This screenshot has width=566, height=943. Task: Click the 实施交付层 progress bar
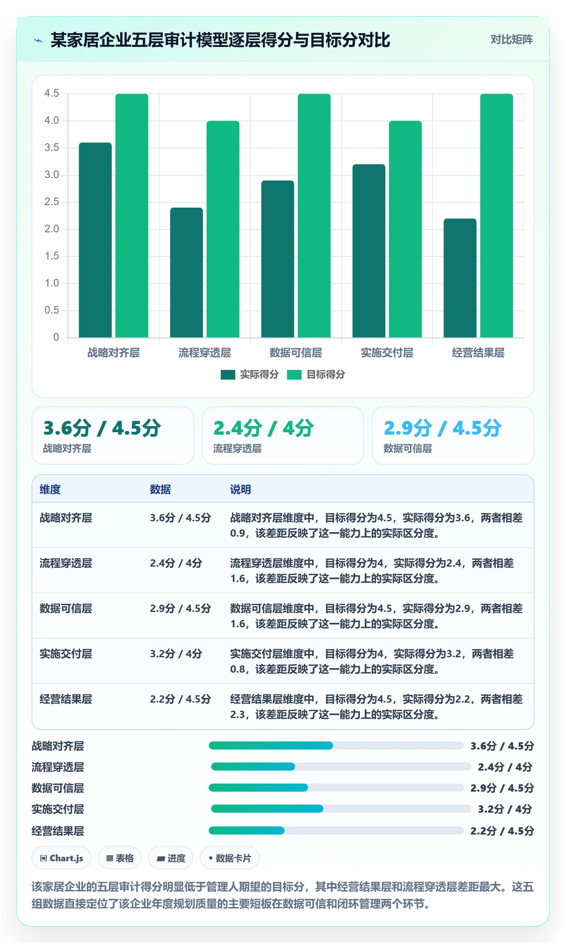(x=341, y=809)
